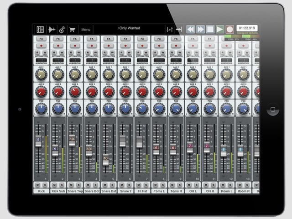The width and height of the screenshot is (292, 219).
Task: Open the mixer view icon
Action: tap(40, 29)
